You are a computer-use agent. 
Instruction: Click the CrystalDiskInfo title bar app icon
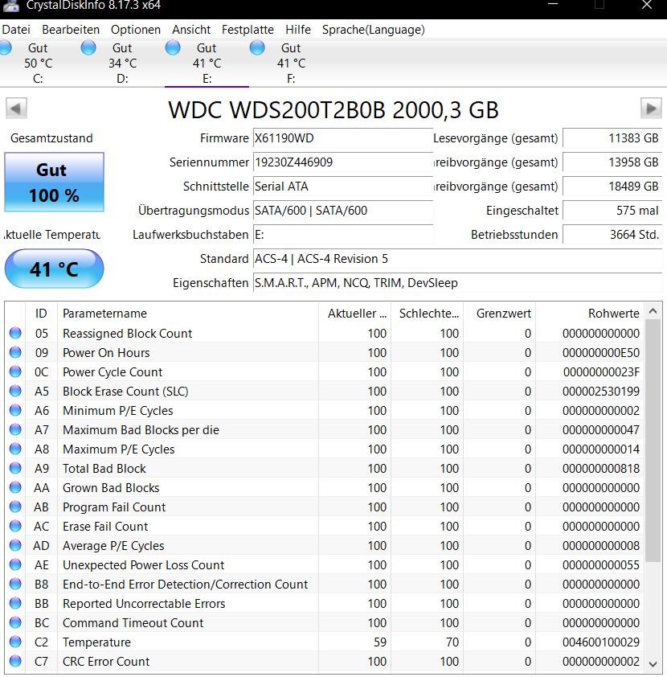(x=11, y=5)
